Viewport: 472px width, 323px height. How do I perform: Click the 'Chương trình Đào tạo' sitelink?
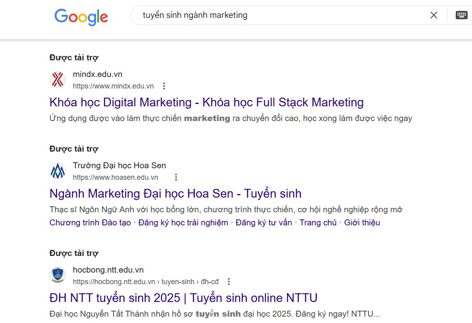[90, 223]
